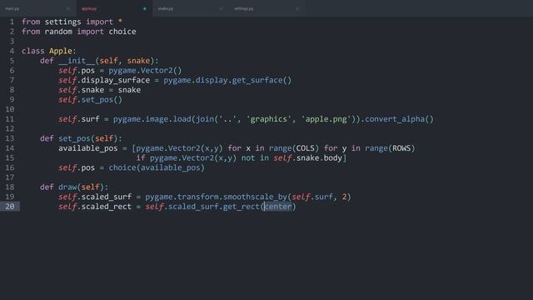Click 'snake.body' on line 15
Screen dimensions: 533x300
tap(319, 158)
